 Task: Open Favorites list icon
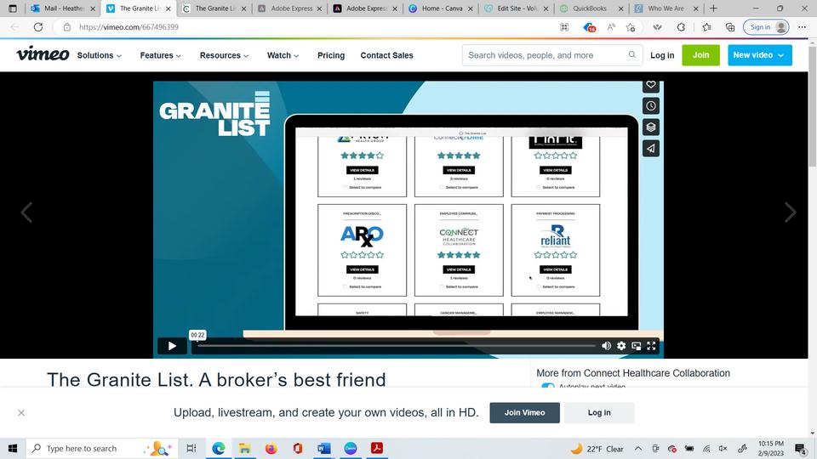pos(706,27)
